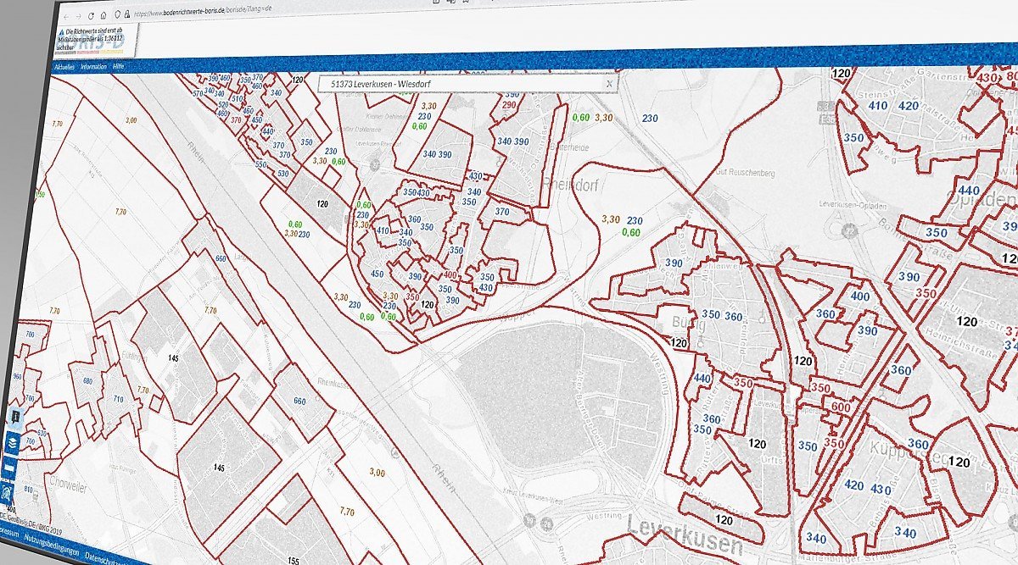Click the 600 land value label on map
The height and width of the screenshot is (565, 1018).
[x=841, y=407]
